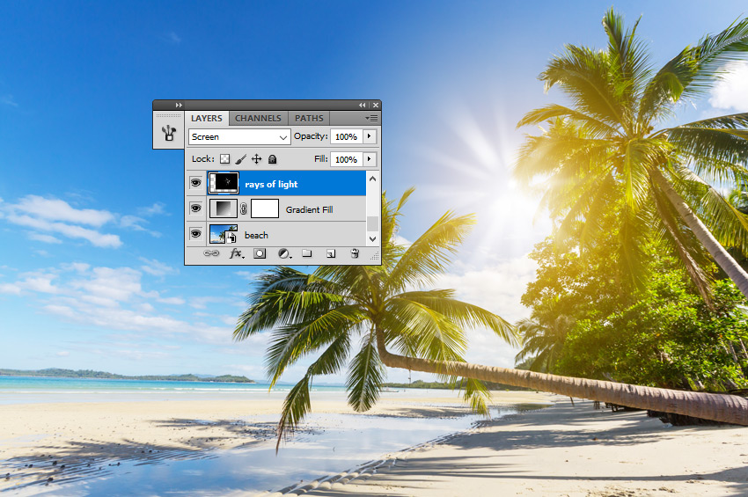This screenshot has height=497, width=748.
Task: Click the link layers icon
Action: 211,253
